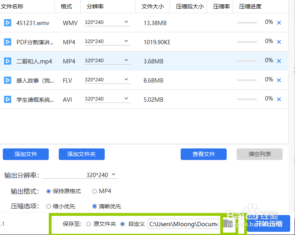This screenshot has width=295, height=235.
Task: Click play icon for 学生请假系统 row
Action: click(8, 99)
